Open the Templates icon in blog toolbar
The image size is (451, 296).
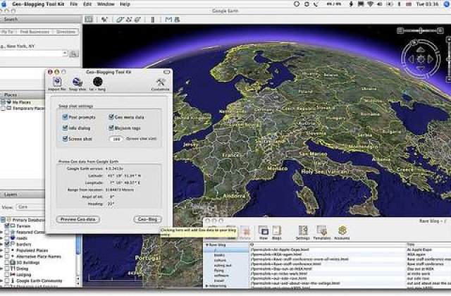click(322, 230)
